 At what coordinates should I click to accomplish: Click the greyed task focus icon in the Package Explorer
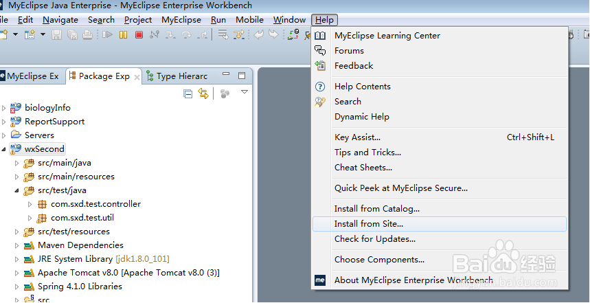point(225,93)
